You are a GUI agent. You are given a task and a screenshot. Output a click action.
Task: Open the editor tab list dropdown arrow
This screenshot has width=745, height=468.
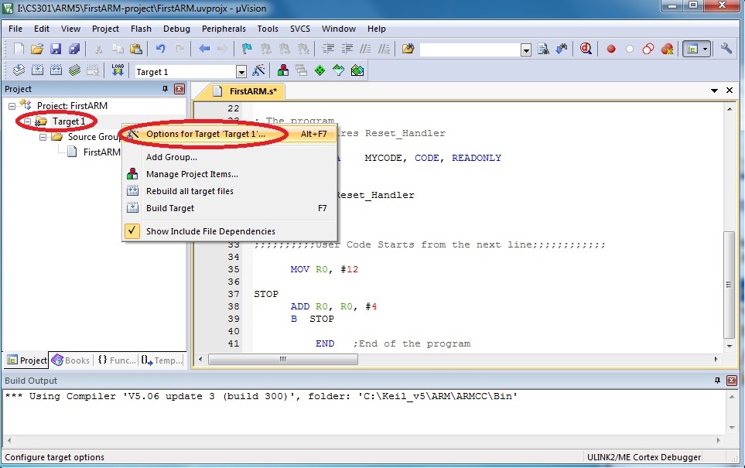pos(714,91)
